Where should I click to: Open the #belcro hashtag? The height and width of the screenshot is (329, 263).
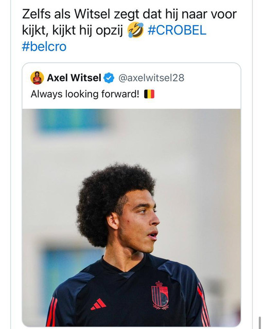[x=44, y=46]
